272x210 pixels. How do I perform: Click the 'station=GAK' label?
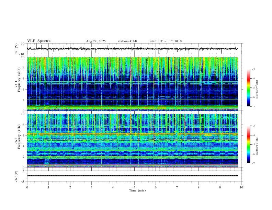pos(127,41)
